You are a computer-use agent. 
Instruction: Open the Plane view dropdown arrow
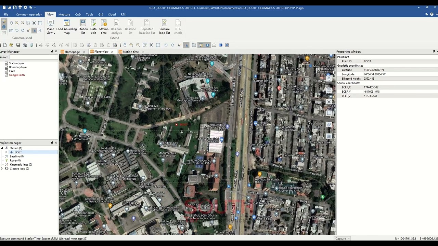point(54,33)
